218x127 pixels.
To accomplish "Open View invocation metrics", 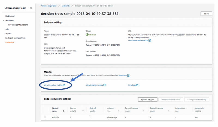I will coord(53,85).
